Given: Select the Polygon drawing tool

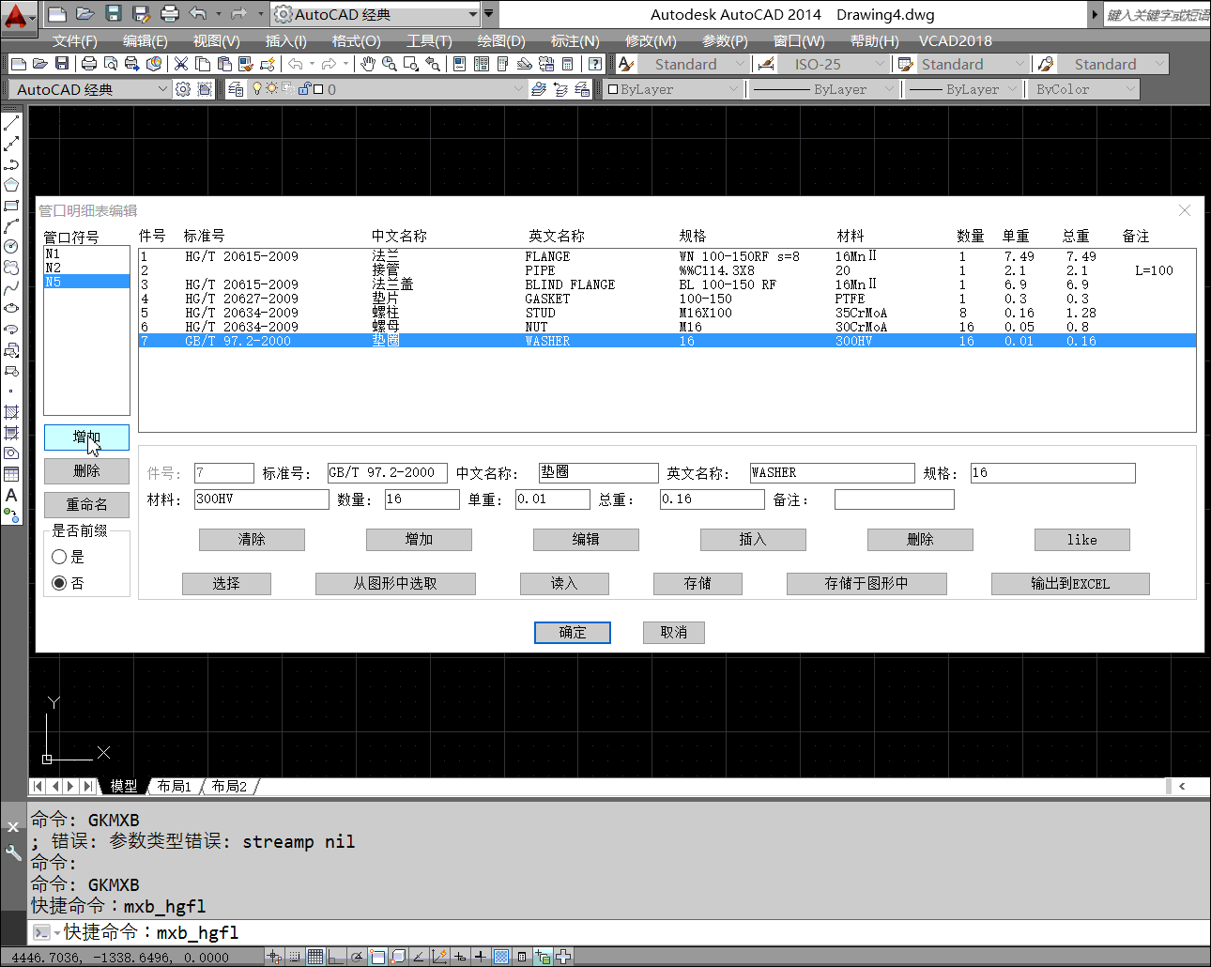Looking at the screenshot, I should pos(11,185).
